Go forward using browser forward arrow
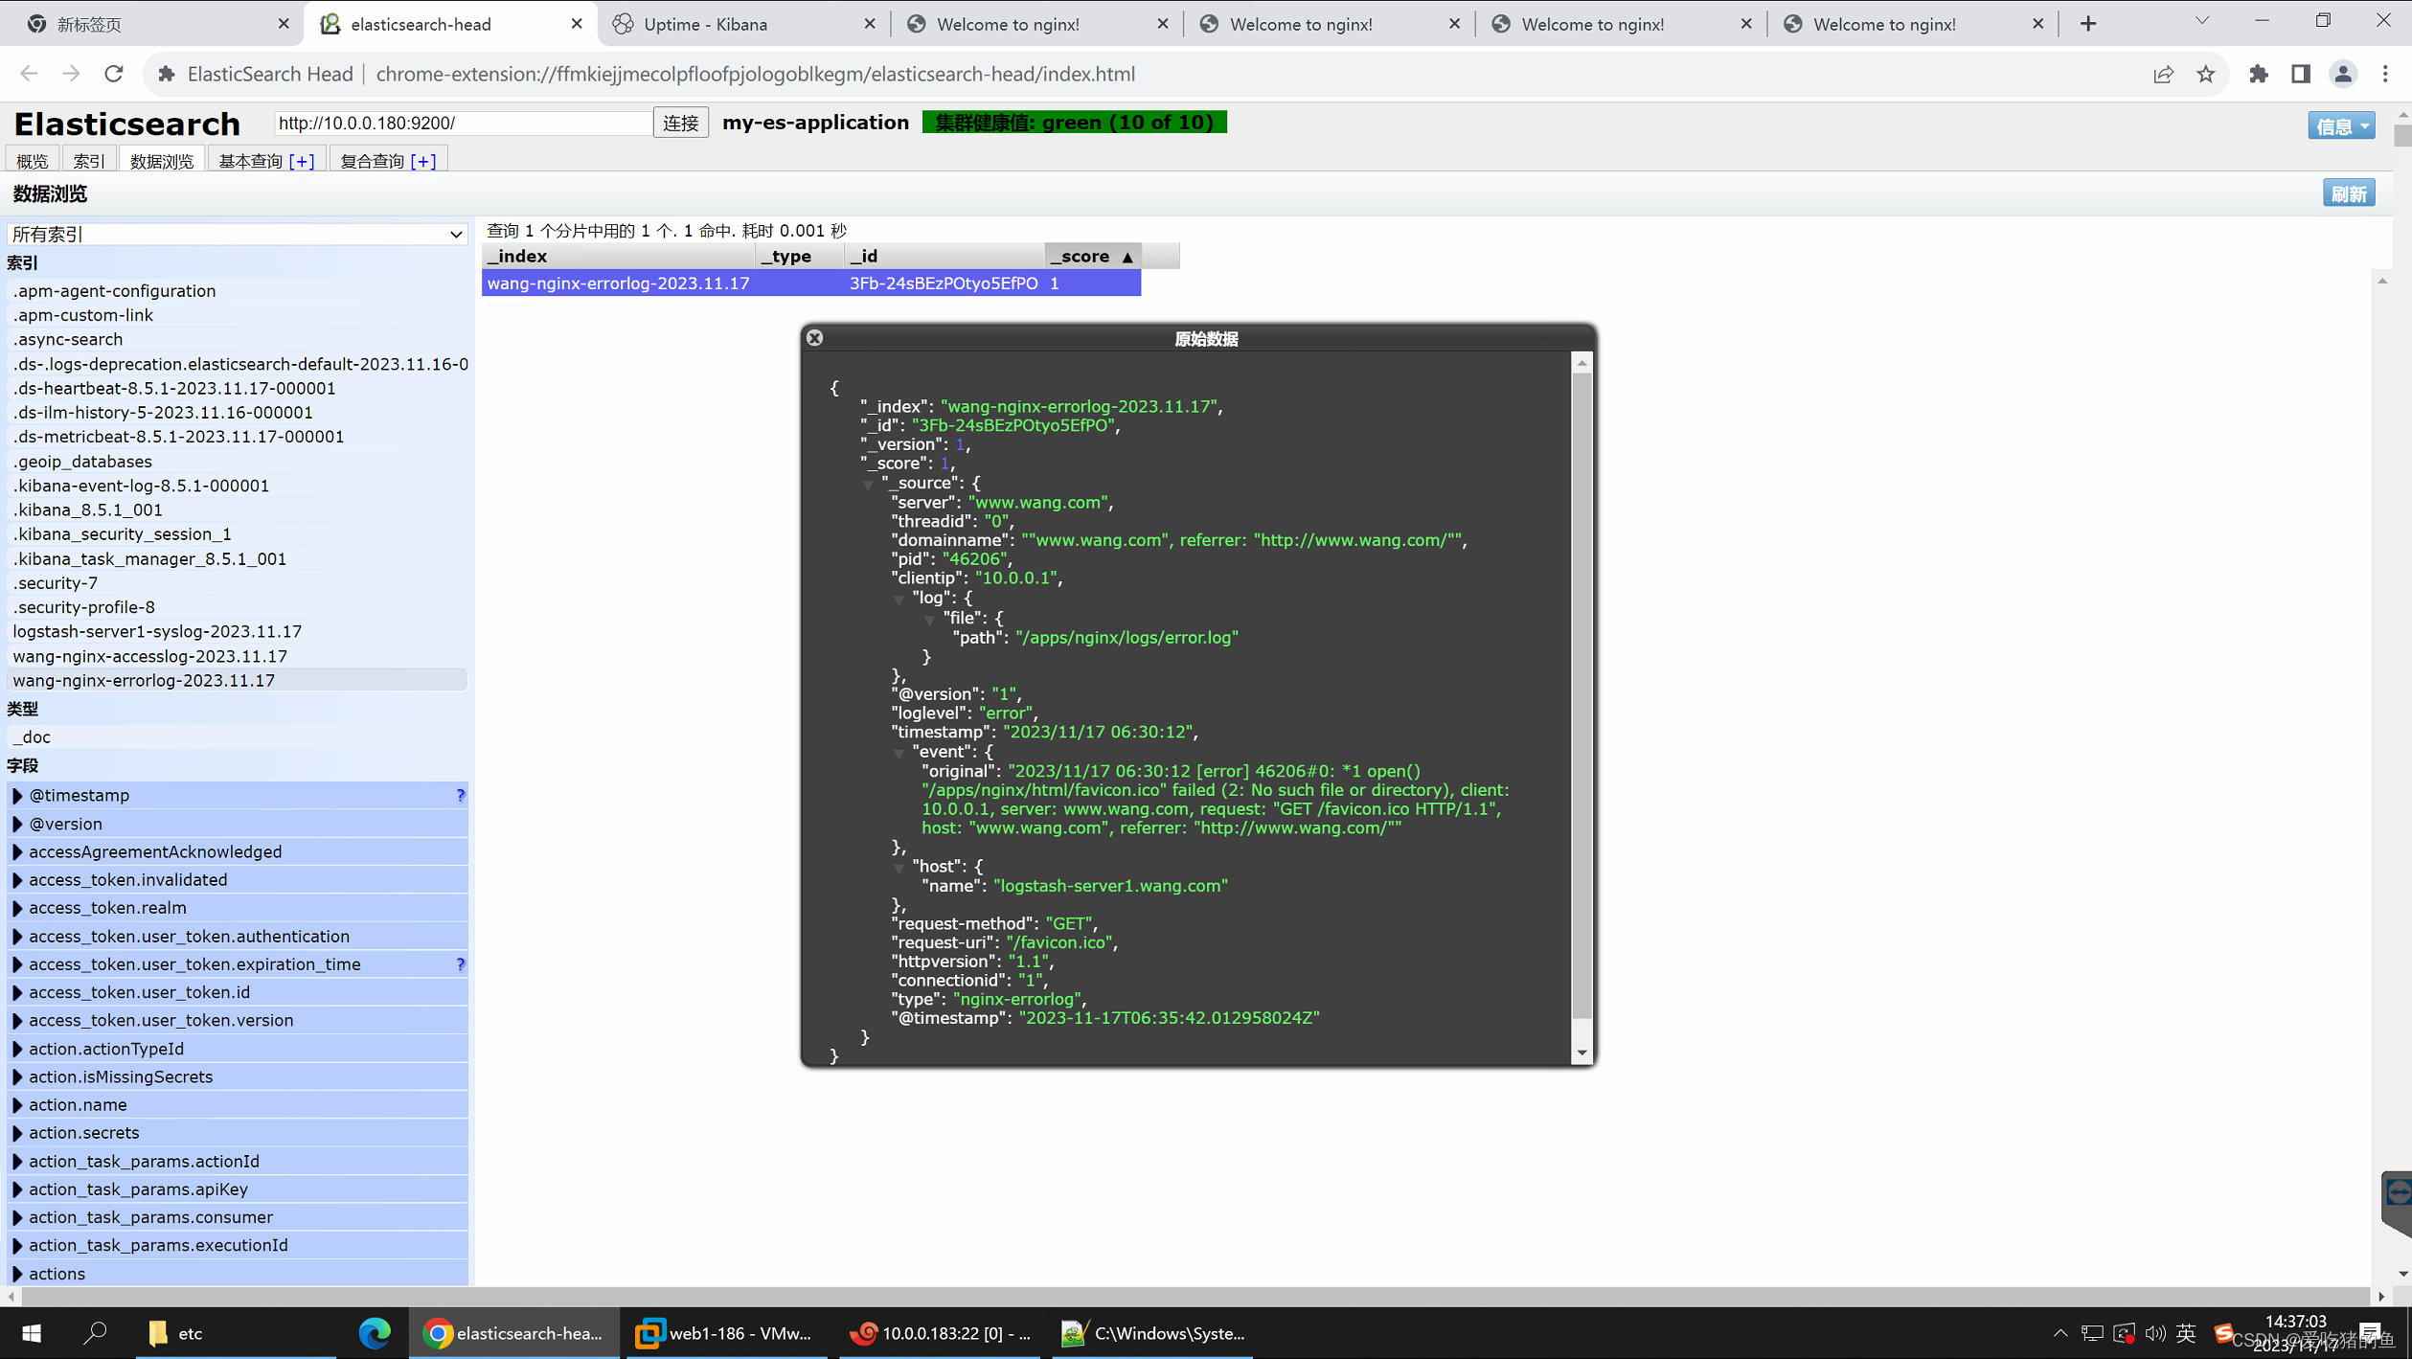 click(x=71, y=74)
